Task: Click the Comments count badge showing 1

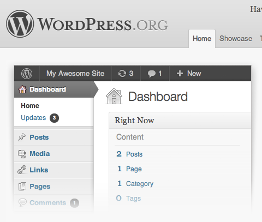Action: tap(74, 203)
